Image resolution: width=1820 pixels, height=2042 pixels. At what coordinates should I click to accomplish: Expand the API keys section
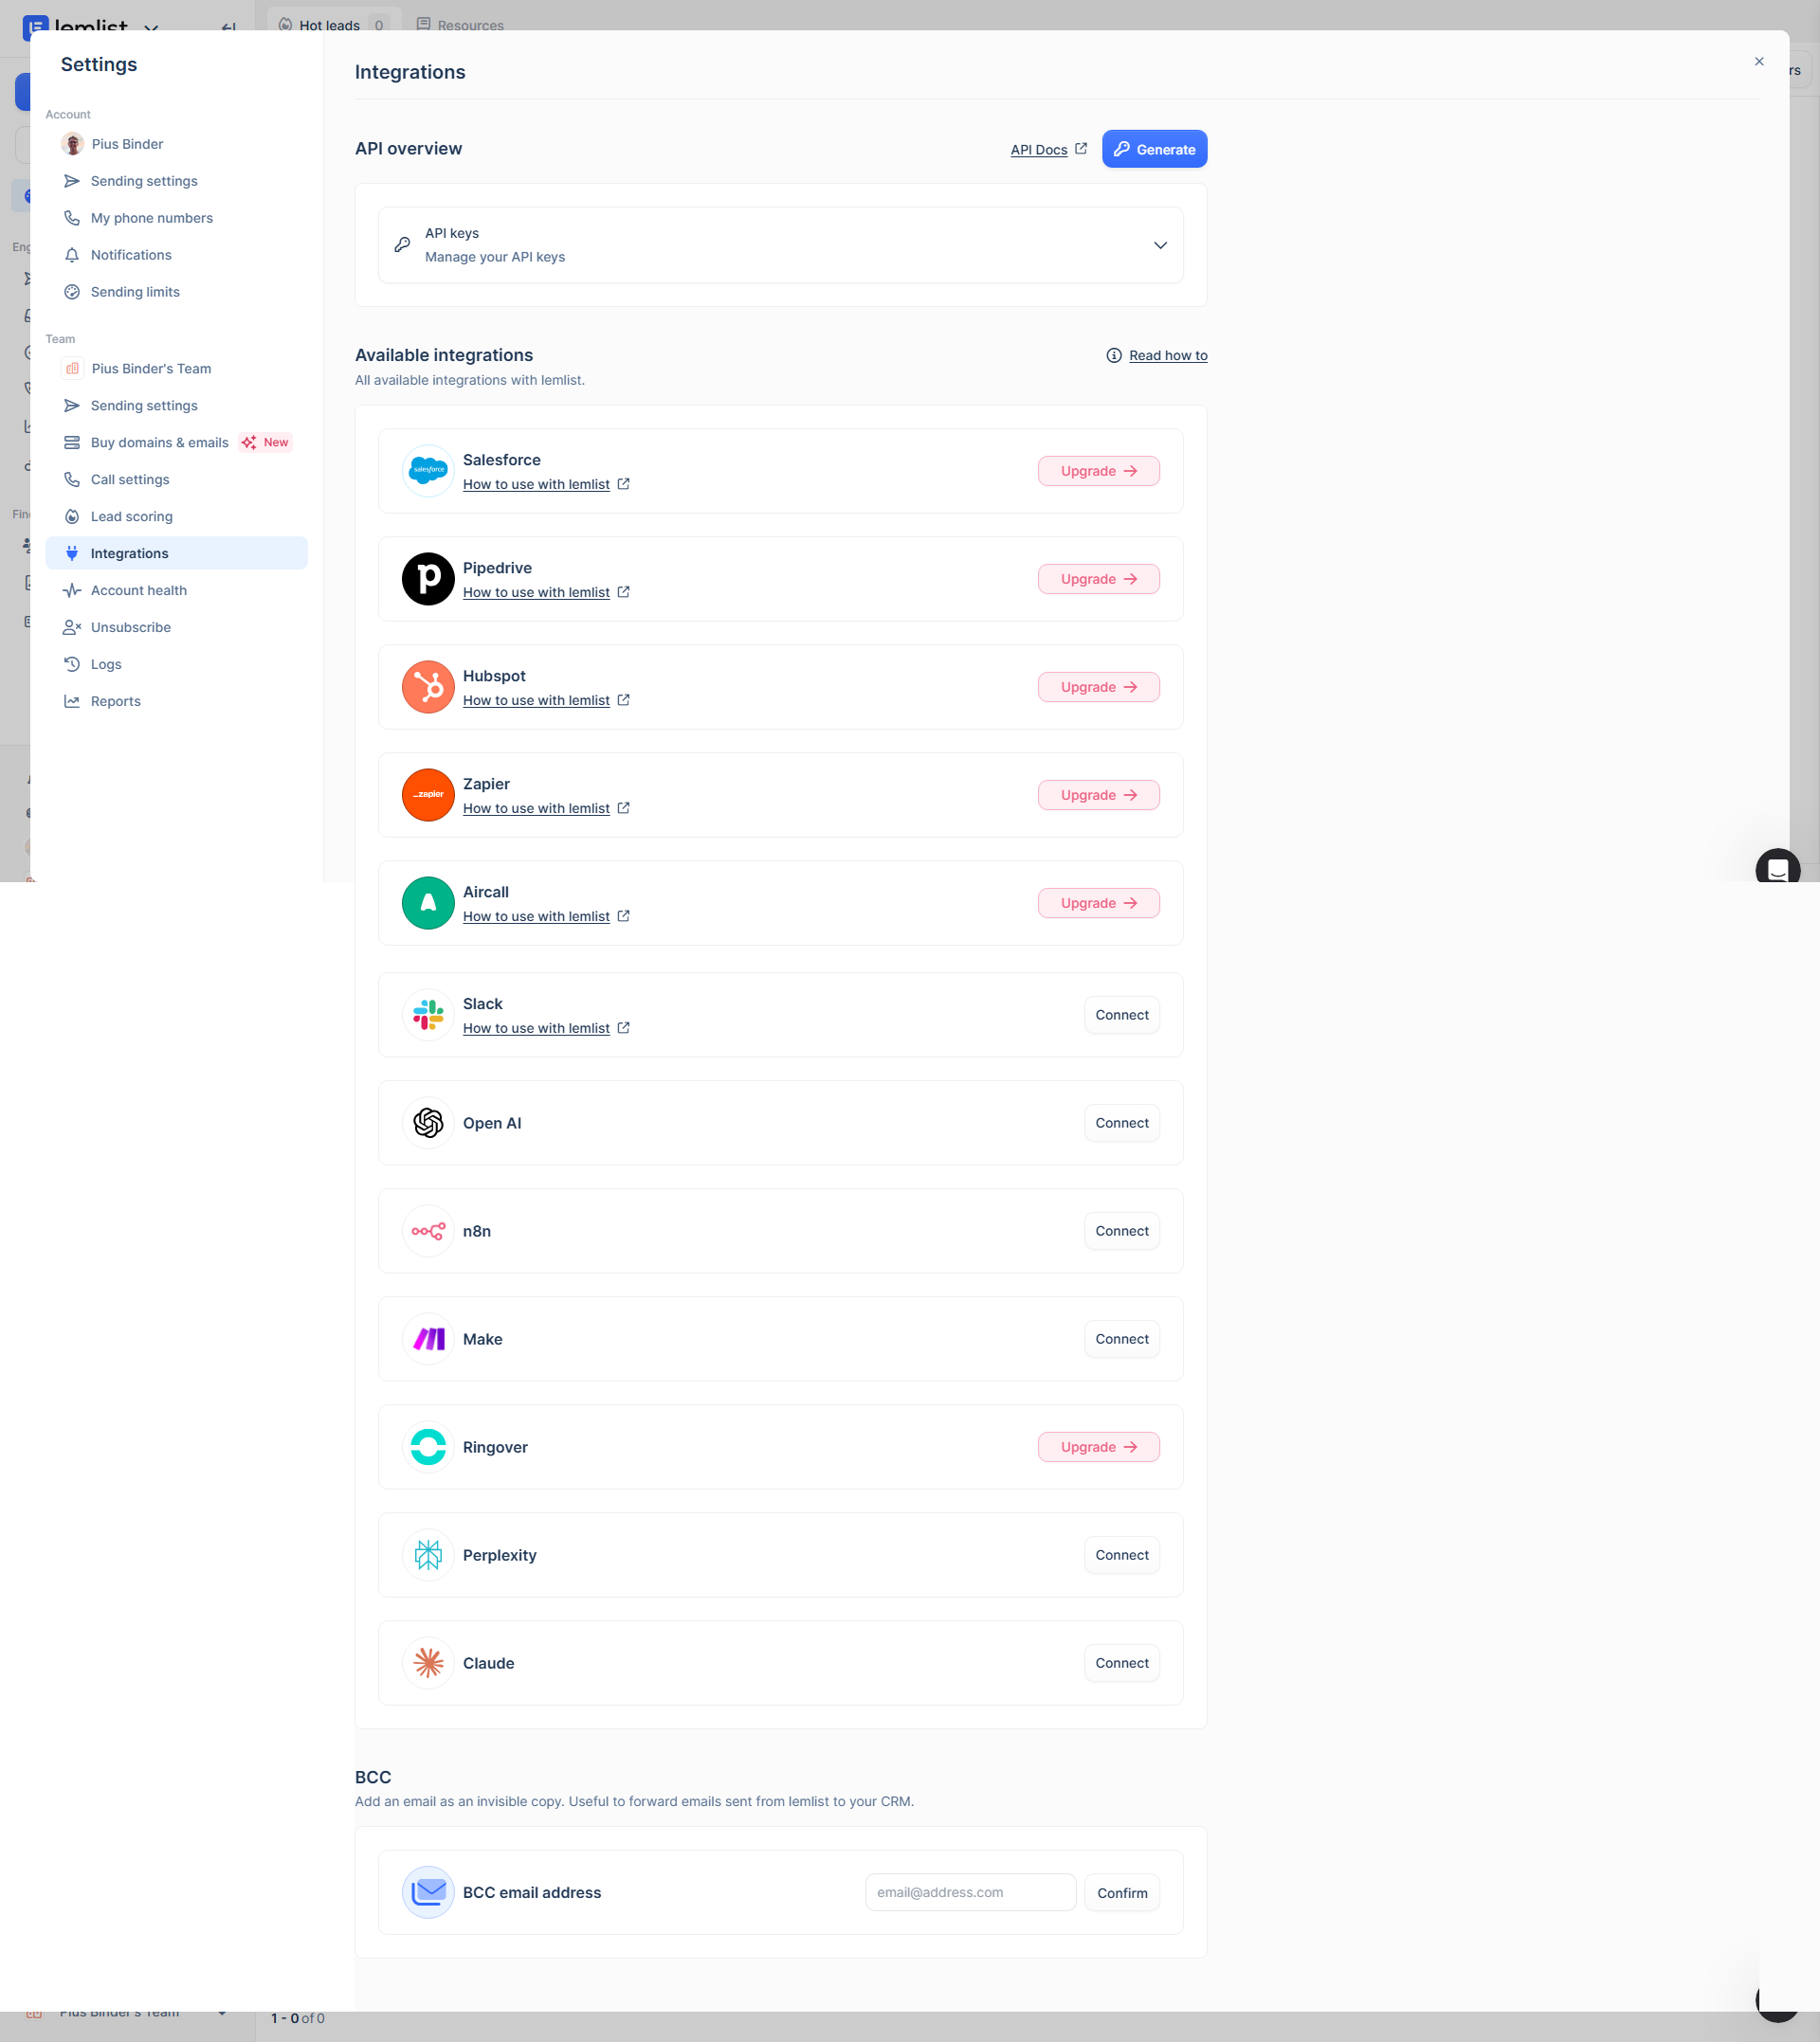click(x=1160, y=244)
